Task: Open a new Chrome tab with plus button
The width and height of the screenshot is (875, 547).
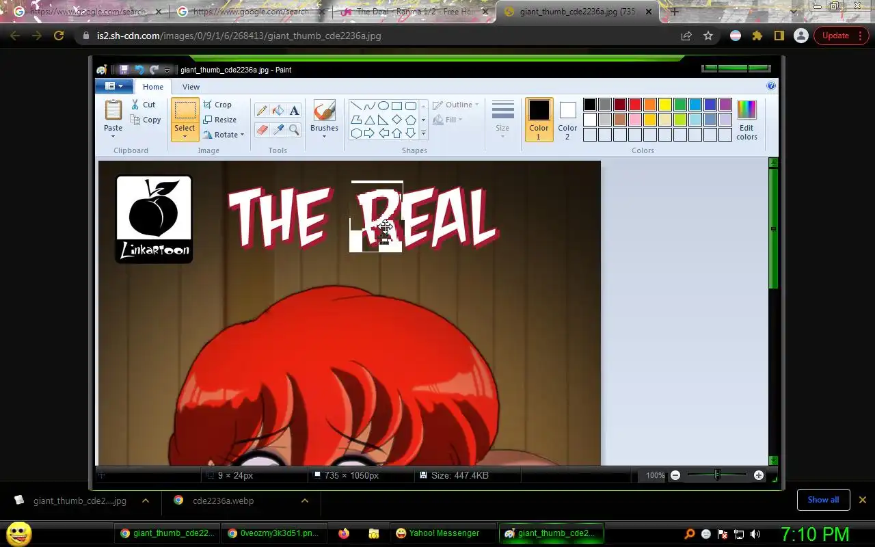Action: (x=675, y=12)
